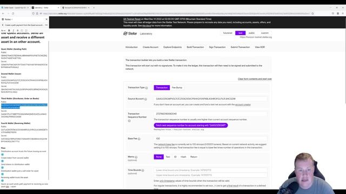346x194 pixels.
Task: Open the text style dropdown in Notes
Action: 3,31
